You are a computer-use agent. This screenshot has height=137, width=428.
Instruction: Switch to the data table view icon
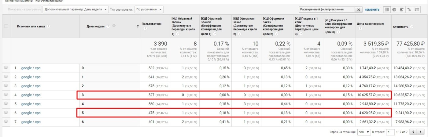(387, 9)
